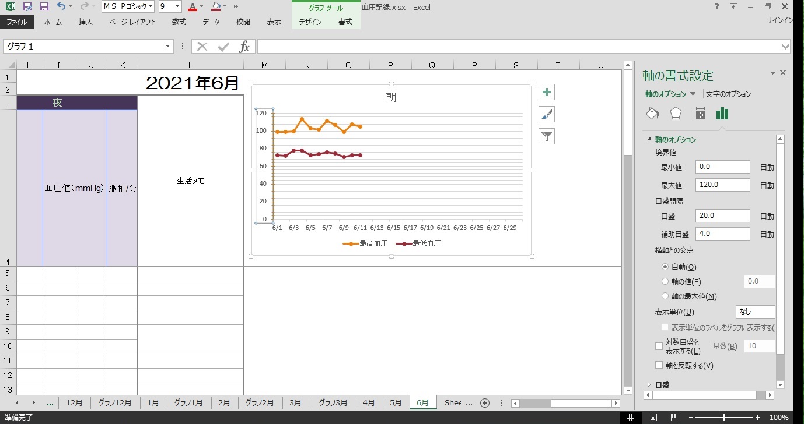Click the 補助目盛 4.0 input field
This screenshot has height=424, width=804.
pyautogui.click(x=723, y=234)
